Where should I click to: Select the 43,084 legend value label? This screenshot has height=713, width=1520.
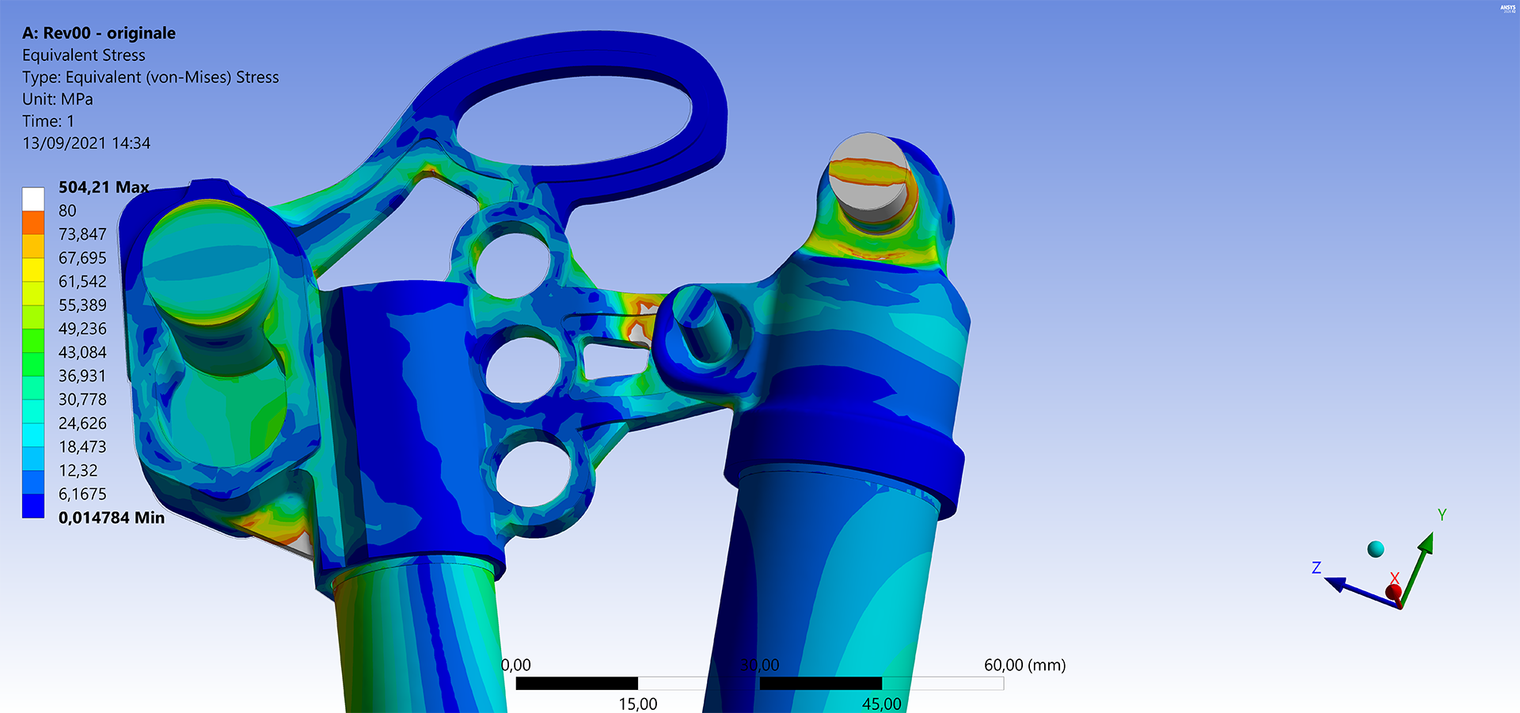[x=82, y=352]
